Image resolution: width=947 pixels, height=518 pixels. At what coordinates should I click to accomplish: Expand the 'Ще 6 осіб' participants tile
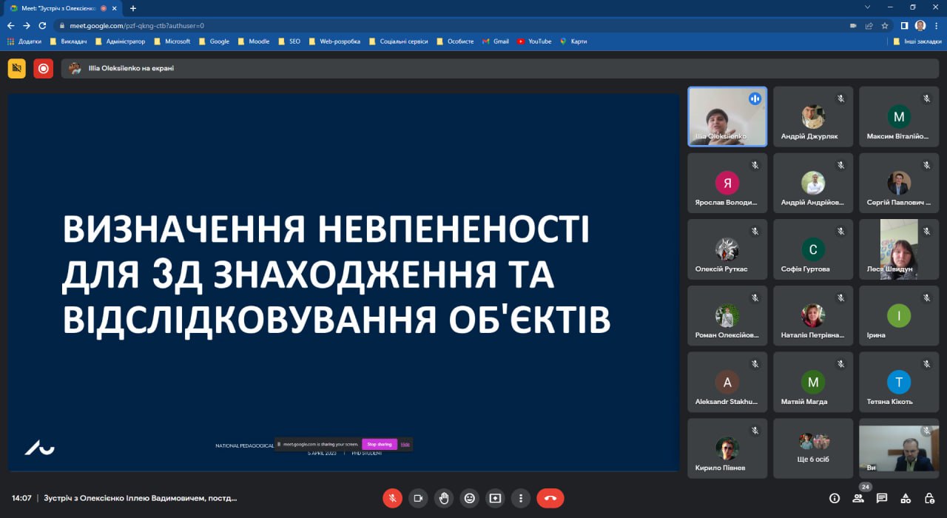coord(813,448)
